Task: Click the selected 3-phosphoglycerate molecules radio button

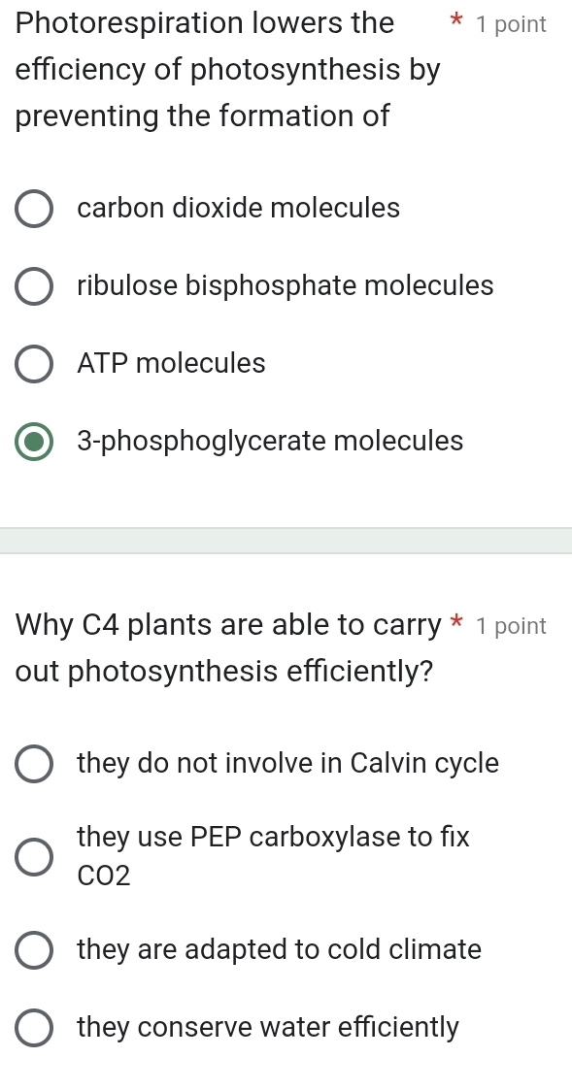Action: [34, 442]
